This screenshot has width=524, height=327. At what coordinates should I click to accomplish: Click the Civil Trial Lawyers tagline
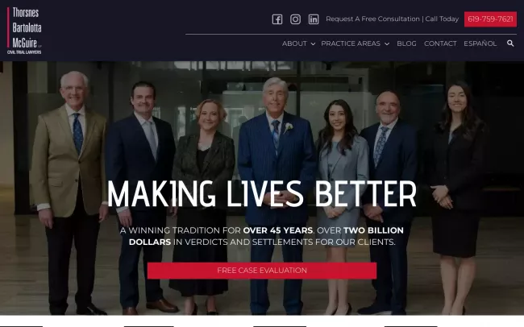click(x=24, y=52)
